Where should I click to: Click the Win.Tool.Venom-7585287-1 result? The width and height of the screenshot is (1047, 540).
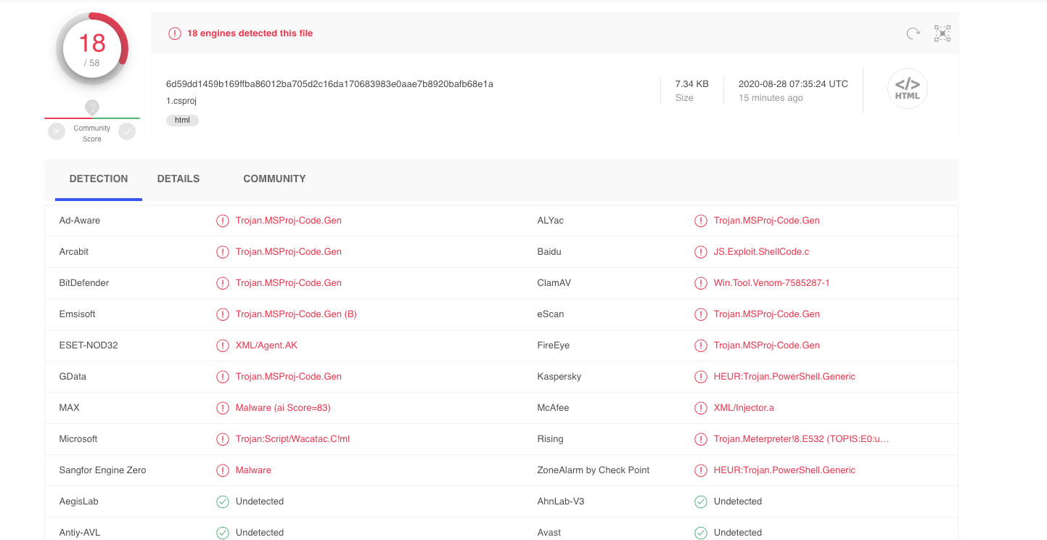pyautogui.click(x=771, y=283)
